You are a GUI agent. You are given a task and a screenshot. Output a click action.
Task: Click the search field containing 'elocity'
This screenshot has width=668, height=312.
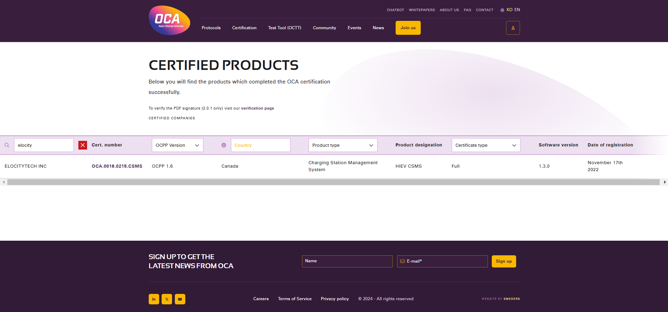pos(44,145)
